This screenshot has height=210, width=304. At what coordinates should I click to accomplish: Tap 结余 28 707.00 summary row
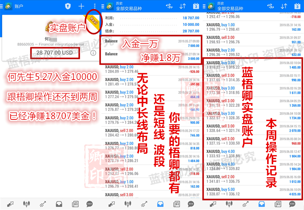(152, 31)
